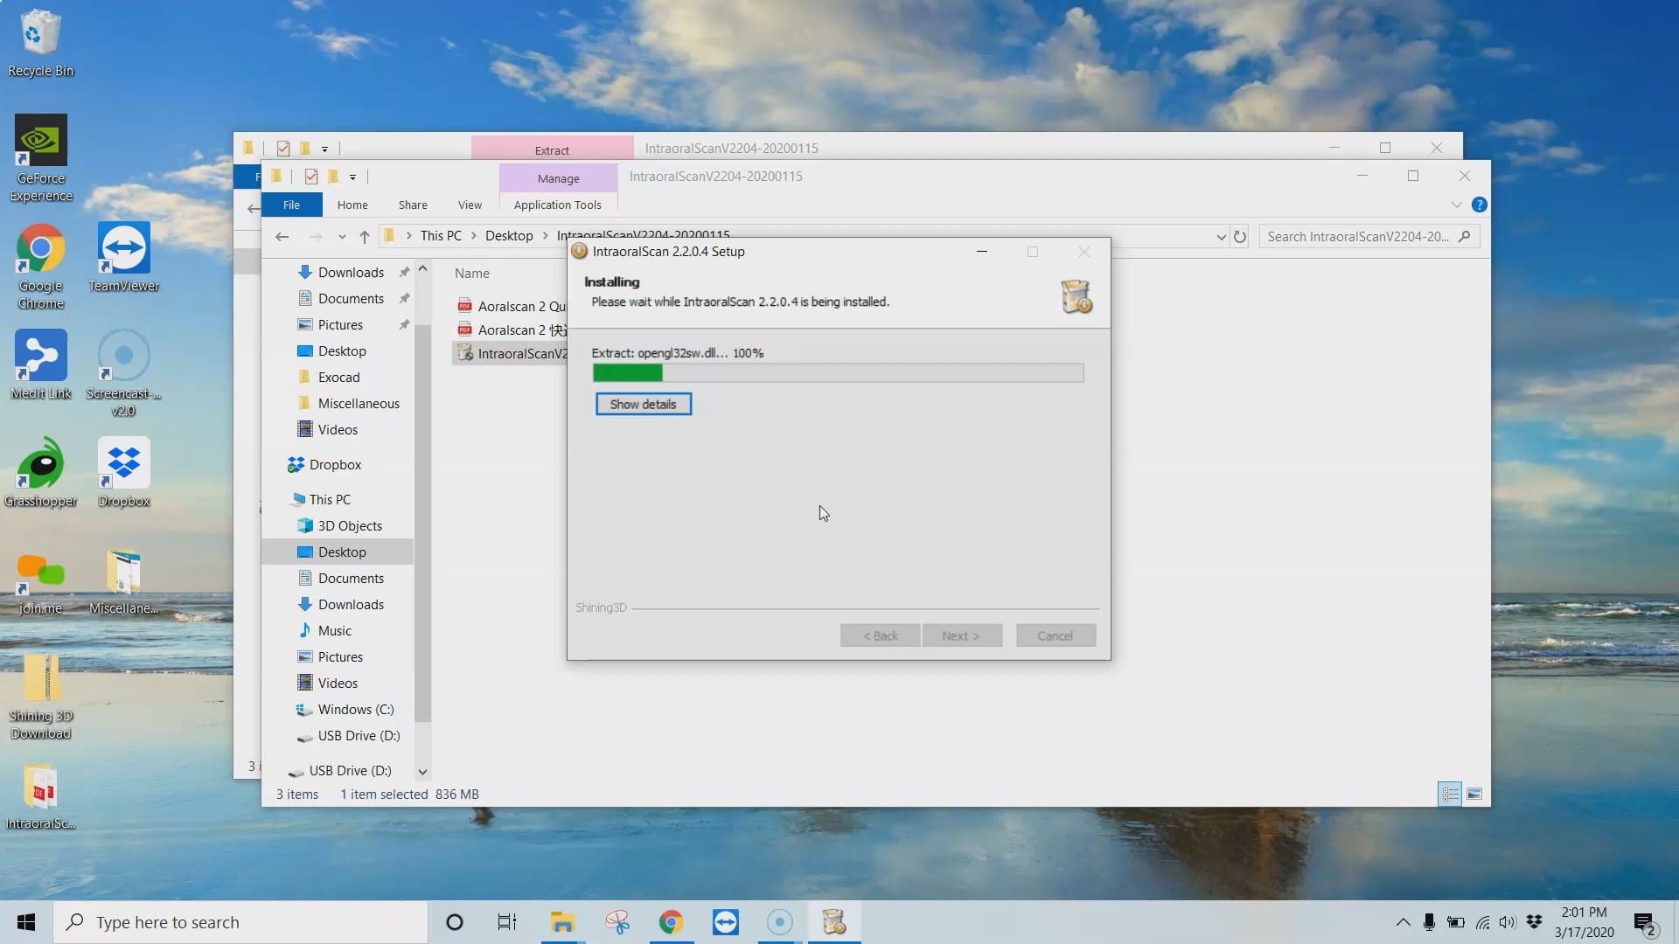
Task: Open IntraoralSc... file on desktop
Action: [40, 796]
